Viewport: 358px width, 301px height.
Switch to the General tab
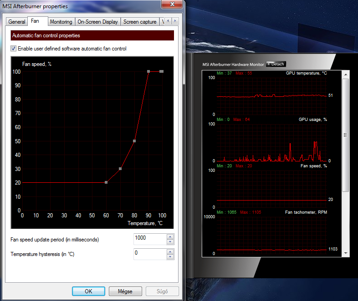tap(16, 22)
